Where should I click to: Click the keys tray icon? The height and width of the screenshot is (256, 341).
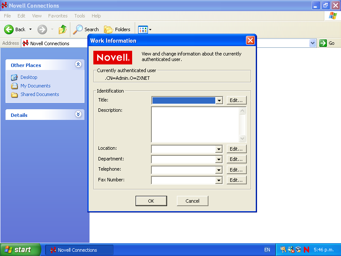283,250
